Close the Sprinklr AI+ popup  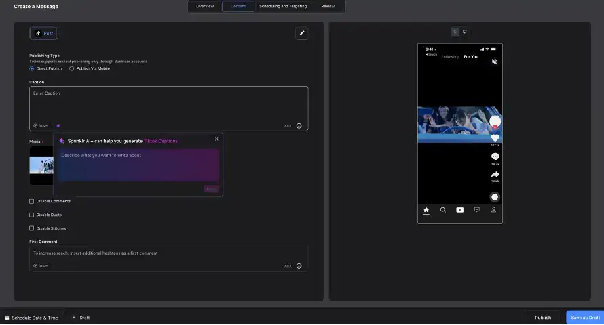click(x=216, y=139)
